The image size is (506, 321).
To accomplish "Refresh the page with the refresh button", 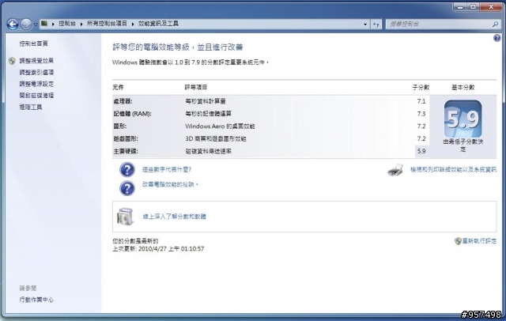I will point(376,25).
